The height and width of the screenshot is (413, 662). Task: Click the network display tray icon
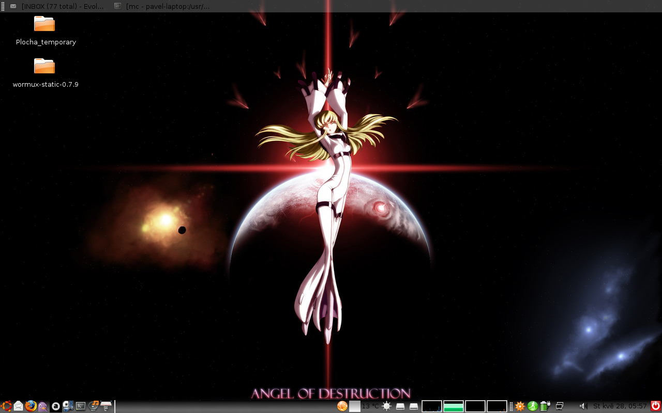click(560, 406)
